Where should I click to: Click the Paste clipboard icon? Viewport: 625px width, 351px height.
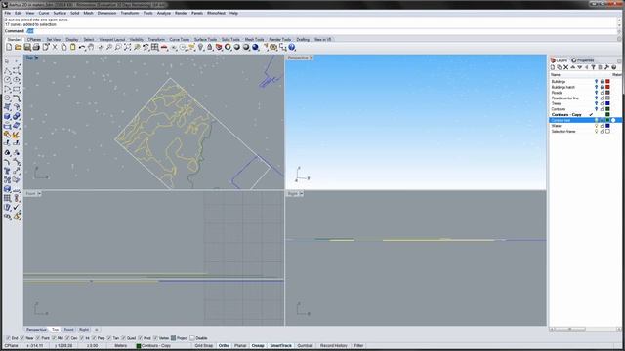(73, 47)
